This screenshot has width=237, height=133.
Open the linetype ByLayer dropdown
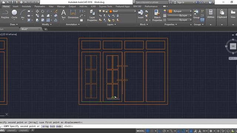pos(191,20)
